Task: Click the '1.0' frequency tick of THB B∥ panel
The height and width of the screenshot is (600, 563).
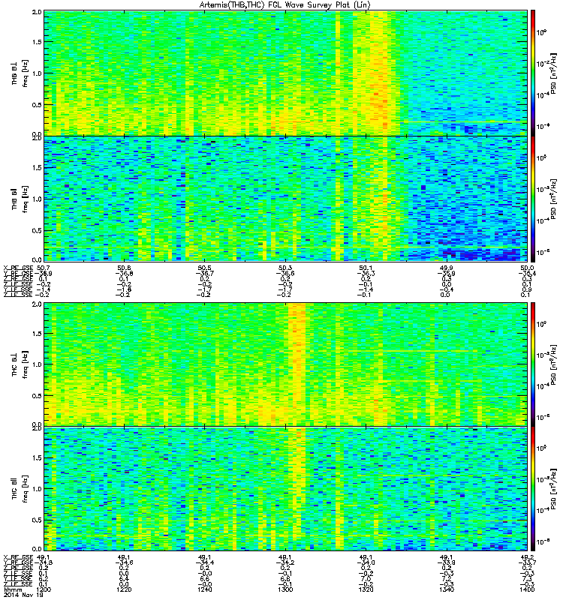Action: point(37,199)
